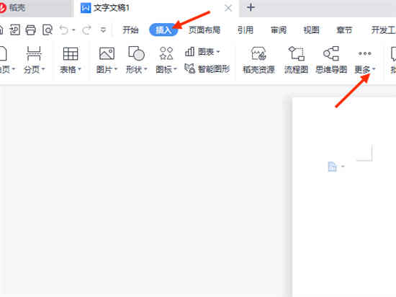Viewport: 396px width, 297px height.
Task: Open the undo history dropdown arrow
Action: (x=73, y=30)
